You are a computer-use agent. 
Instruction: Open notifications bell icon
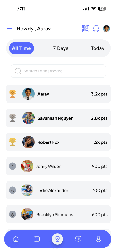[x=96, y=29]
